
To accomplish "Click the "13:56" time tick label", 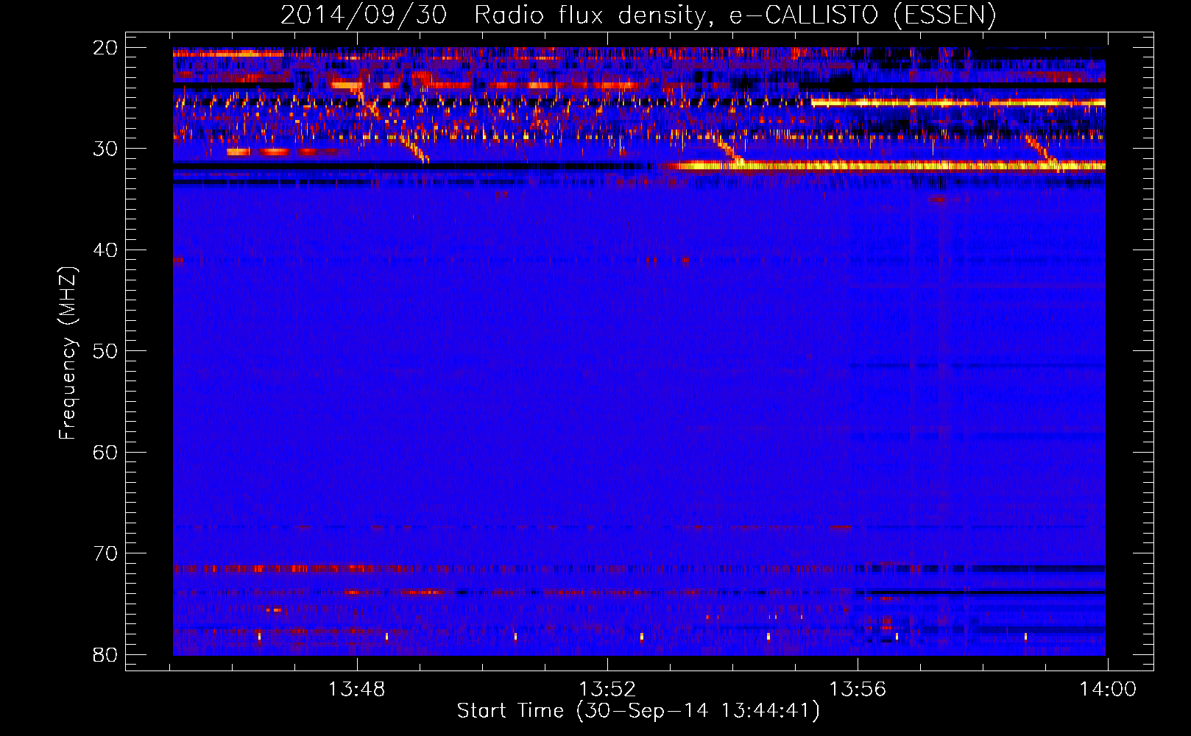I will [858, 690].
